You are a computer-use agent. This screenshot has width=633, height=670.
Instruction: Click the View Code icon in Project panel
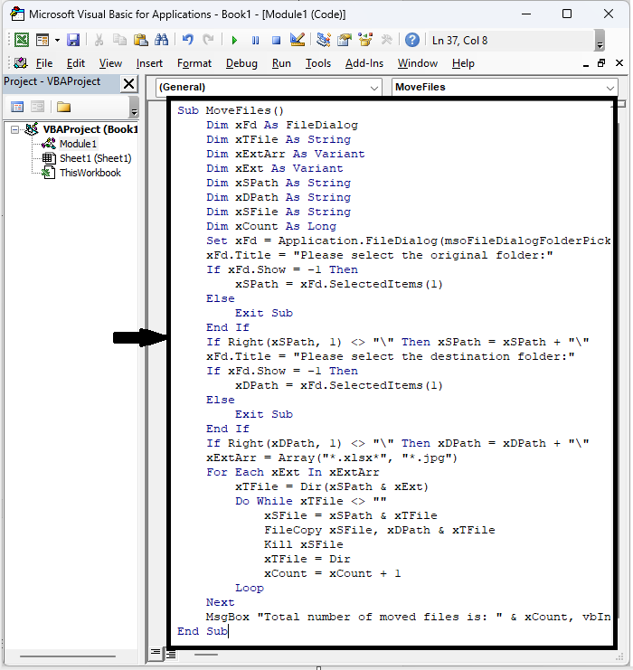tap(17, 107)
